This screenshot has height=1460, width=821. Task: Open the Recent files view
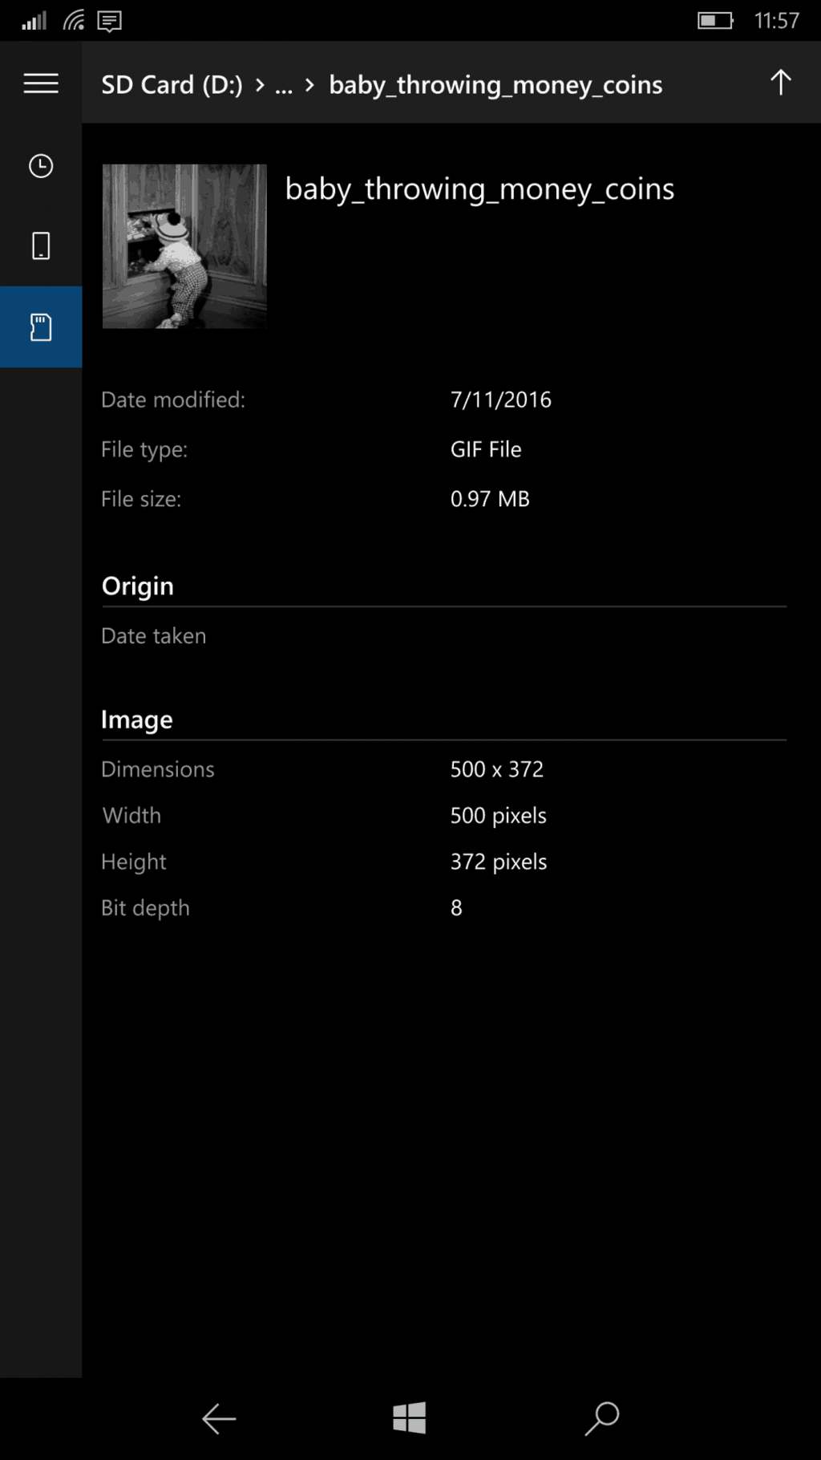(41, 166)
